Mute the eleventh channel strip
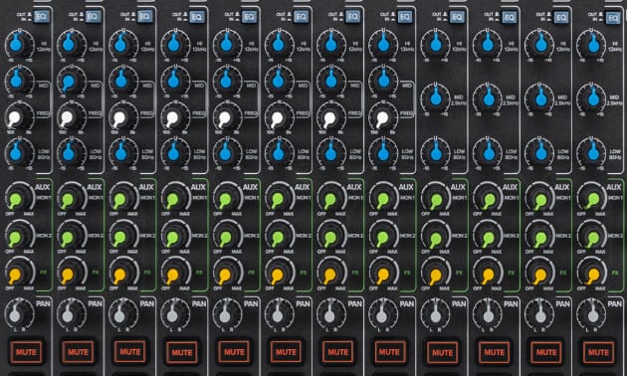 (x=546, y=352)
